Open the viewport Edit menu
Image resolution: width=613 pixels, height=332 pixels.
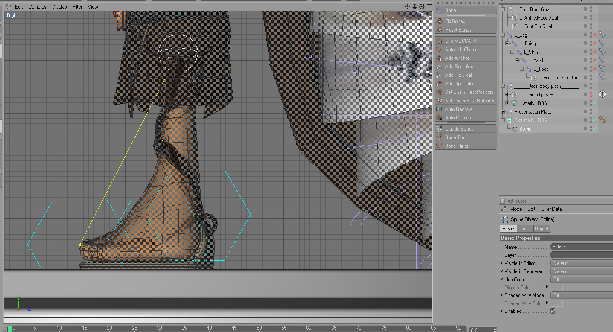click(19, 7)
